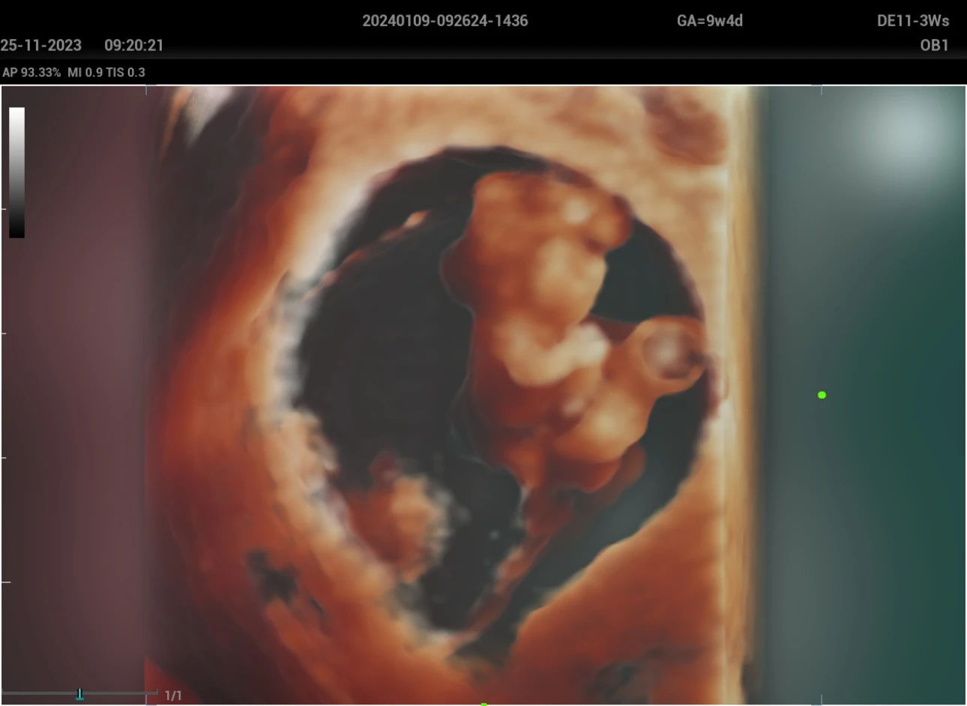The width and height of the screenshot is (967, 706).
Task: Click the TIS 0.3 value
Action: point(125,73)
